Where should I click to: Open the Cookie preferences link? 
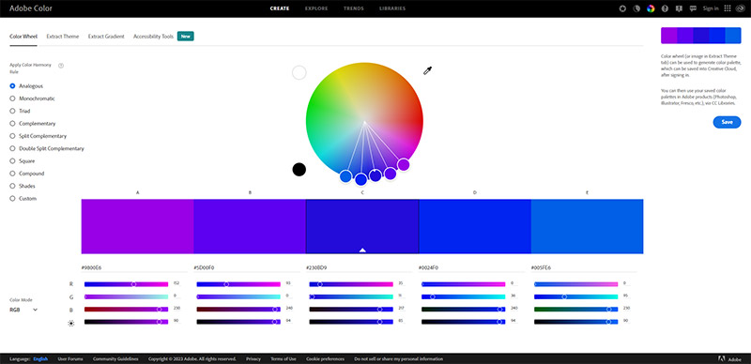325,358
